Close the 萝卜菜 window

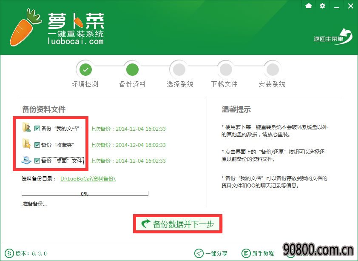(351, 6)
